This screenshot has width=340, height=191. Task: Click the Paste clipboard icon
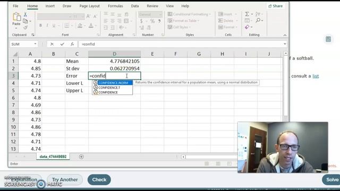16,17
